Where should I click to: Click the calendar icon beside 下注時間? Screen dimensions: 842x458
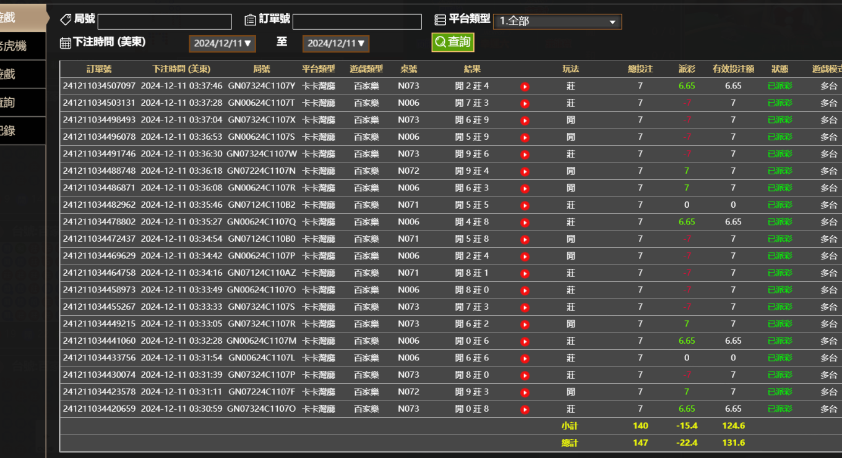click(x=65, y=43)
